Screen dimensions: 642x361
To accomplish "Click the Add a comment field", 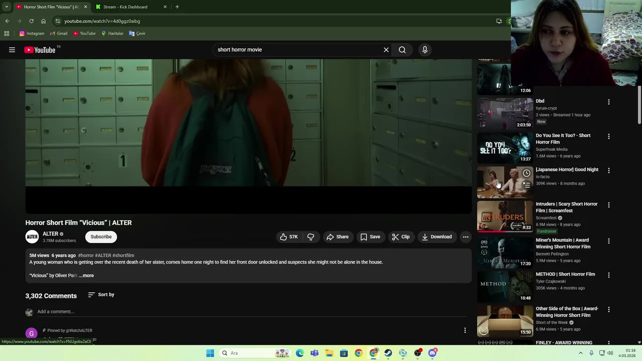I will 251,311.
